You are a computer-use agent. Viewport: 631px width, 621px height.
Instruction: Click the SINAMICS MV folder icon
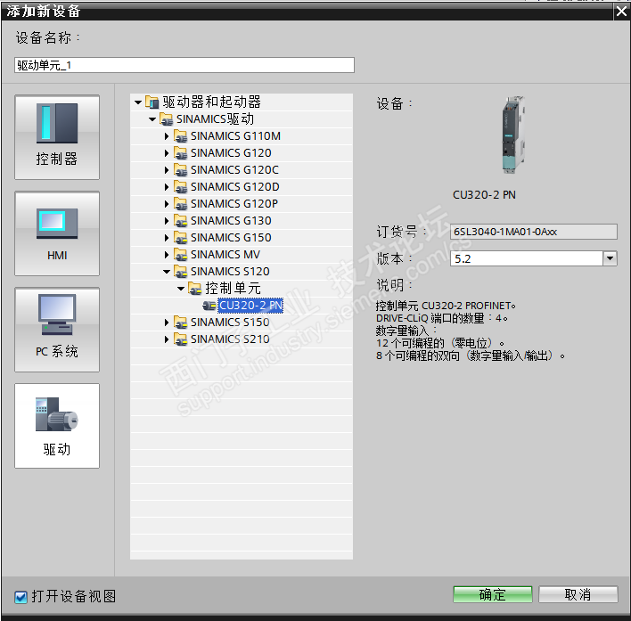pyautogui.click(x=180, y=254)
